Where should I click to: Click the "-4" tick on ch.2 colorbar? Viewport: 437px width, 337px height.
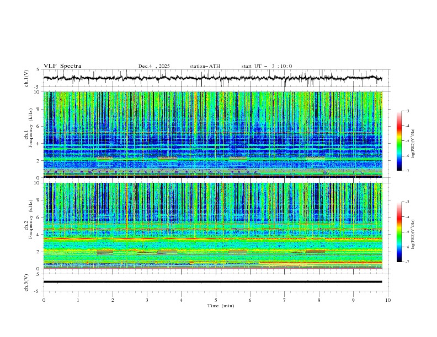tap(407, 217)
